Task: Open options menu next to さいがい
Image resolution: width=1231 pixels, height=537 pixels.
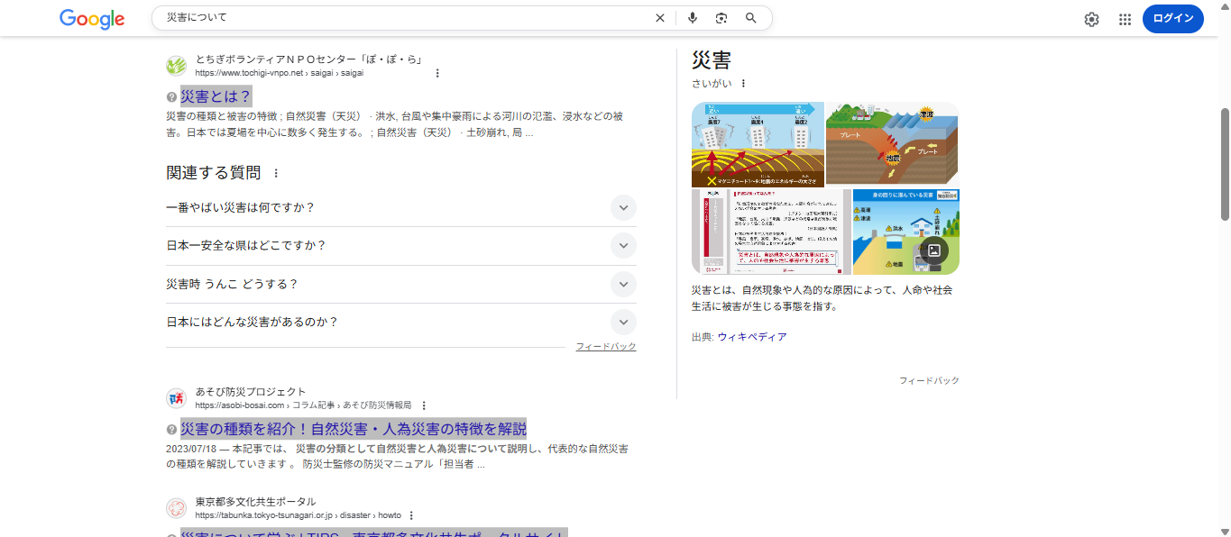Action: pyautogui.click(x=743, y=84)
